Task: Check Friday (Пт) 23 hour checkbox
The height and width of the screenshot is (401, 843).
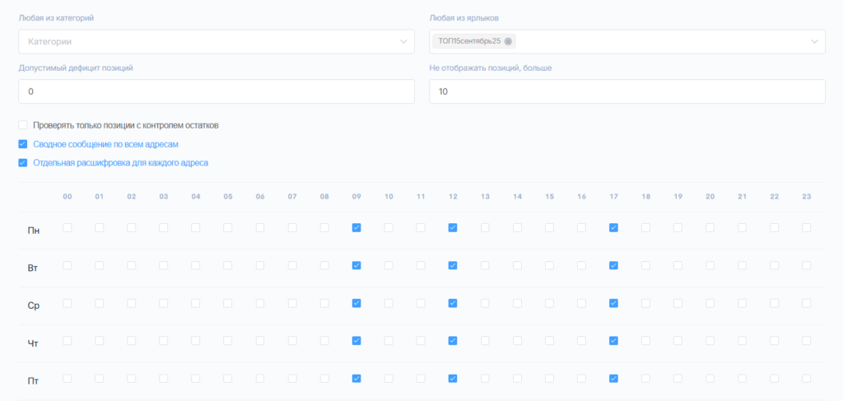Action: (x=806, y=379)
